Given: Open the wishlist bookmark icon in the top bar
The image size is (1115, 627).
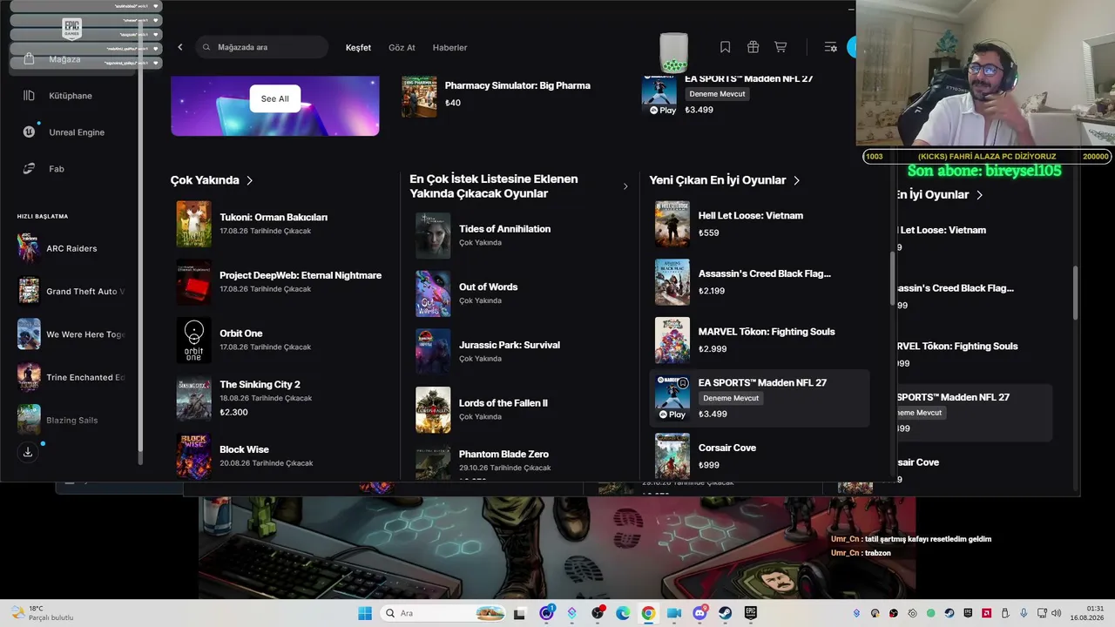Looking at the screenshot, I should [725, 47].
